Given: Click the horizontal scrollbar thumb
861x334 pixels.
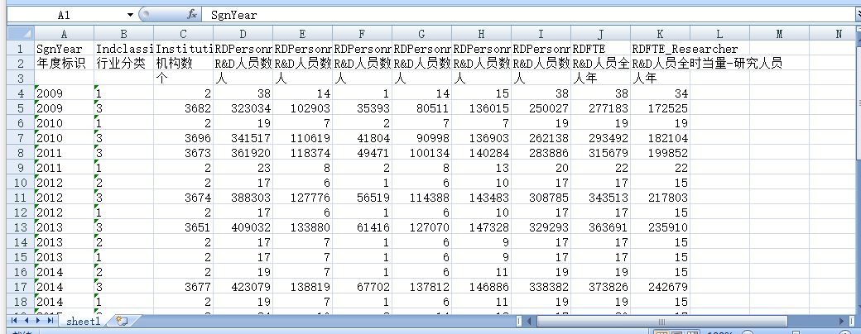Looking at the screenshot, I should [x=661, y=321].
